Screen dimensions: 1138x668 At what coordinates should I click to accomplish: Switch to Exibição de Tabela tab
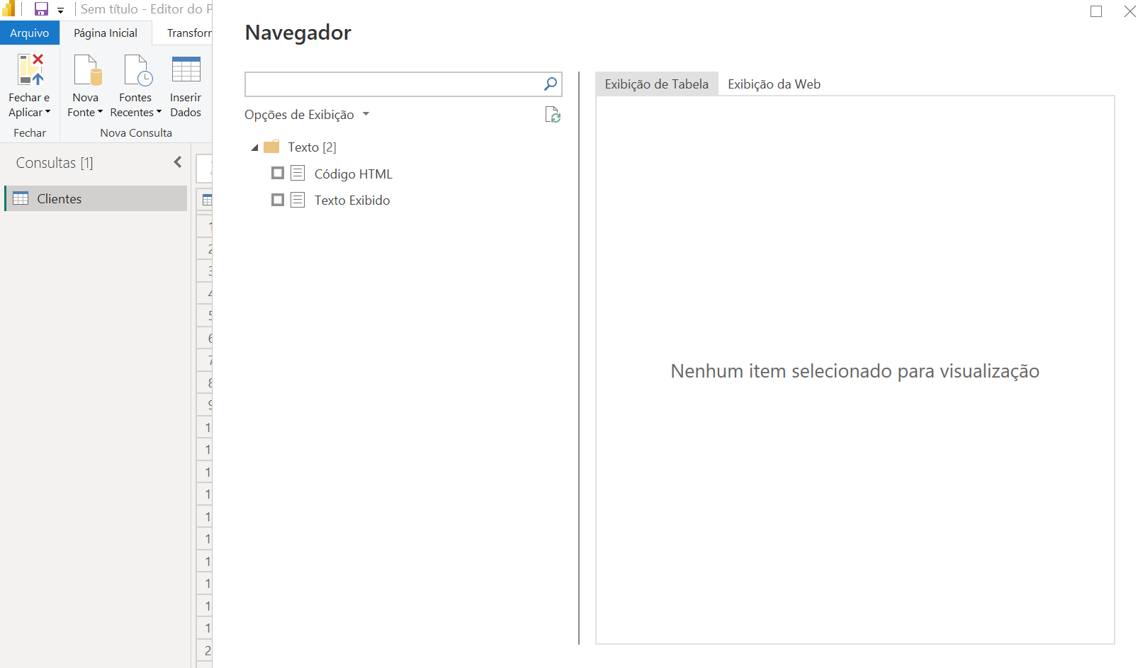[x=656, y=84]
